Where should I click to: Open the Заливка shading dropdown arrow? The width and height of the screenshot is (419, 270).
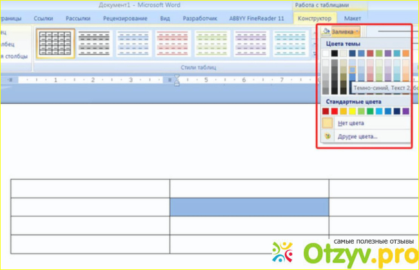point(357,31)
